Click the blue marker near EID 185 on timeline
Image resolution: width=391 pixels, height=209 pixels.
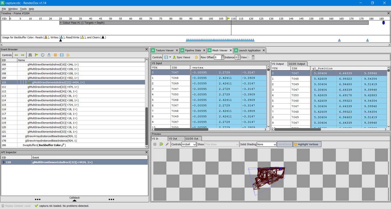384,23
